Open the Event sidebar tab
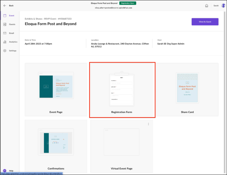 (12, 16)
